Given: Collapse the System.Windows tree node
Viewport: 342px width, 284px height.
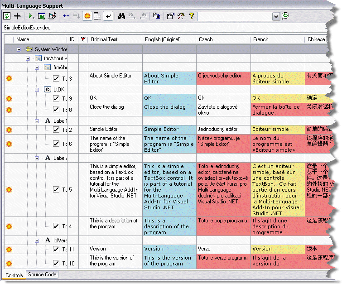Looking at the screenshot, I should click(x=19, y=49).
